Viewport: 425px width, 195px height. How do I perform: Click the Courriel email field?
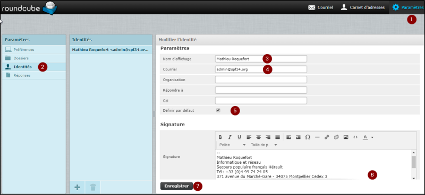pos(261,69)
